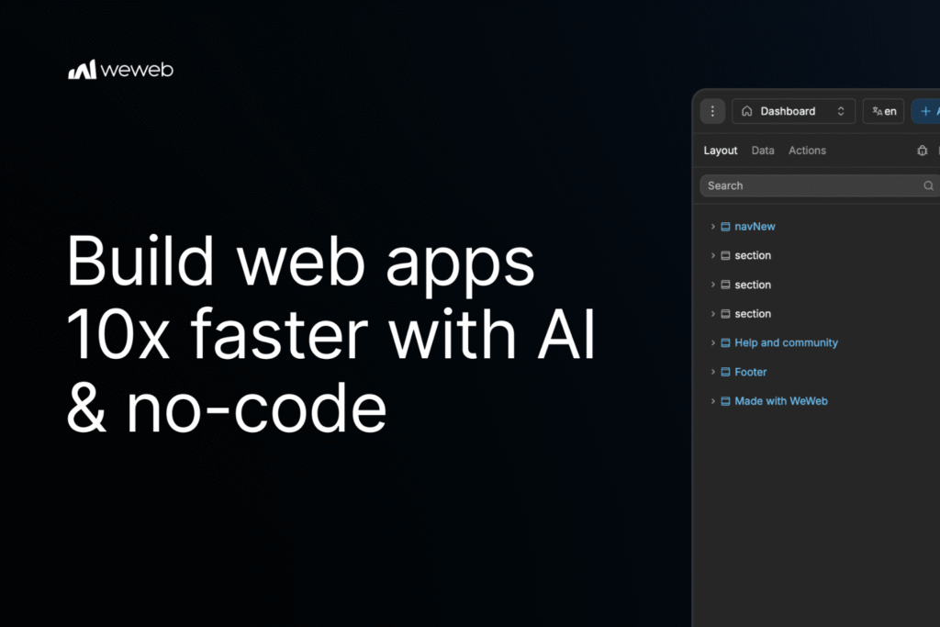The height and width of the screenshot is (627, 940).
Task: Open the three-dot options menu
Action: [x=712, y=111]
